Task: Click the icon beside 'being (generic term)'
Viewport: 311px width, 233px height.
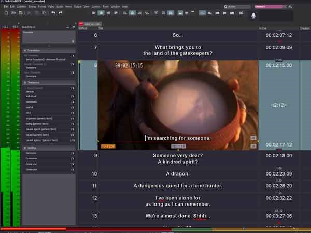Action: tap(73, 124)
